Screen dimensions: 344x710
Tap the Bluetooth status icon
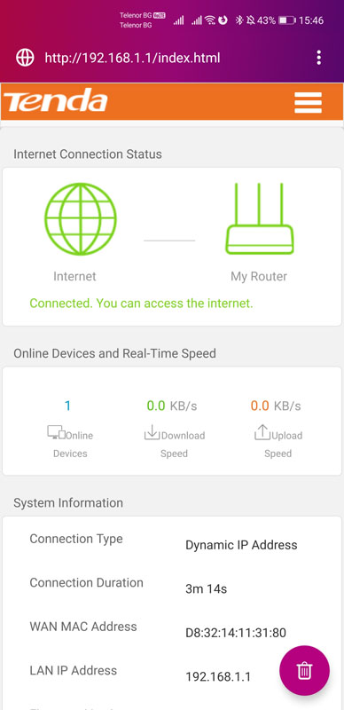click(x=240, y=20)
